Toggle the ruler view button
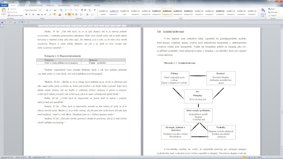This screenshot has height=159, width=283. coord(282,26)
